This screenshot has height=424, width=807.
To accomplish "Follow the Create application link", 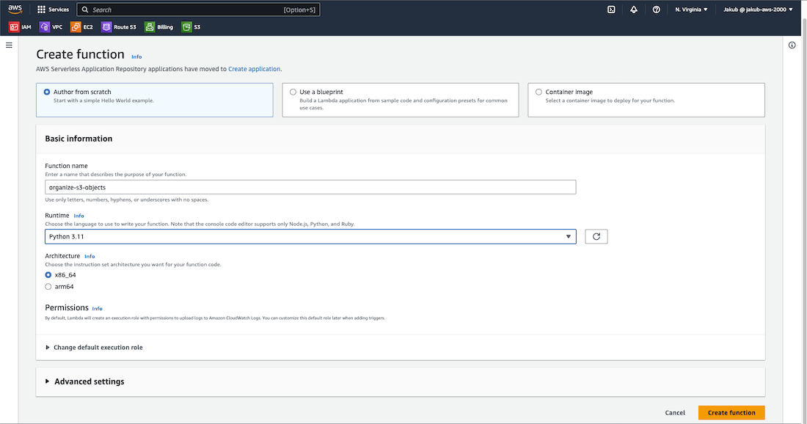I will (x=254, y=69).
